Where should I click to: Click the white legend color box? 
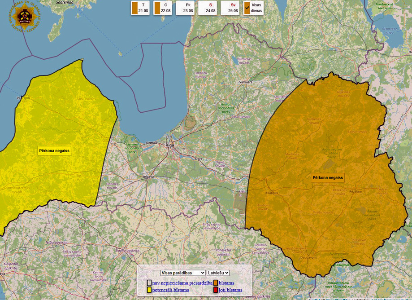click(x=149, y=283)
